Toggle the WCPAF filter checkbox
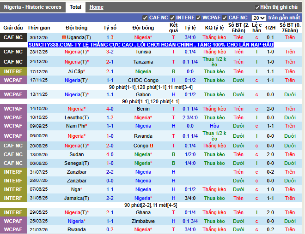The width and height of the screenshot is (305, 234). [x=198, y=18]
